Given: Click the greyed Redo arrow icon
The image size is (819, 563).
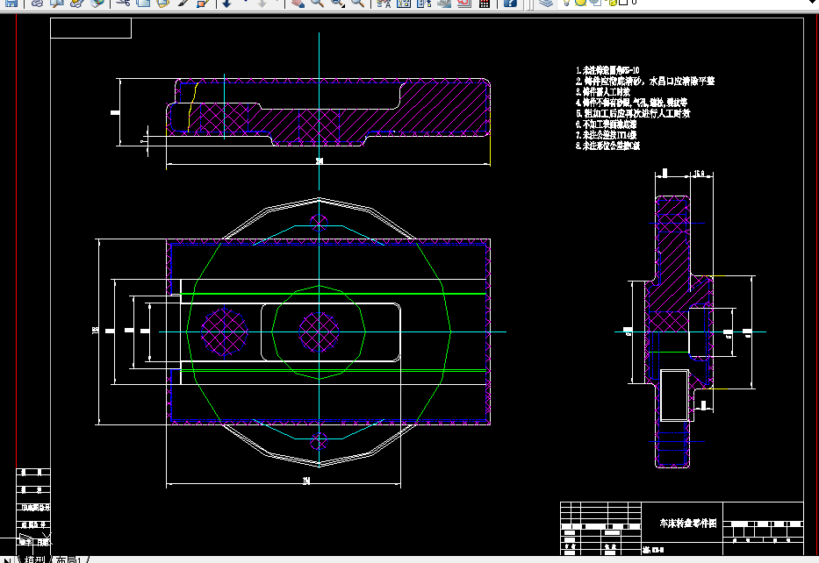Looking at the screenshot, I should pyautogui.click(x=262, y=4).
